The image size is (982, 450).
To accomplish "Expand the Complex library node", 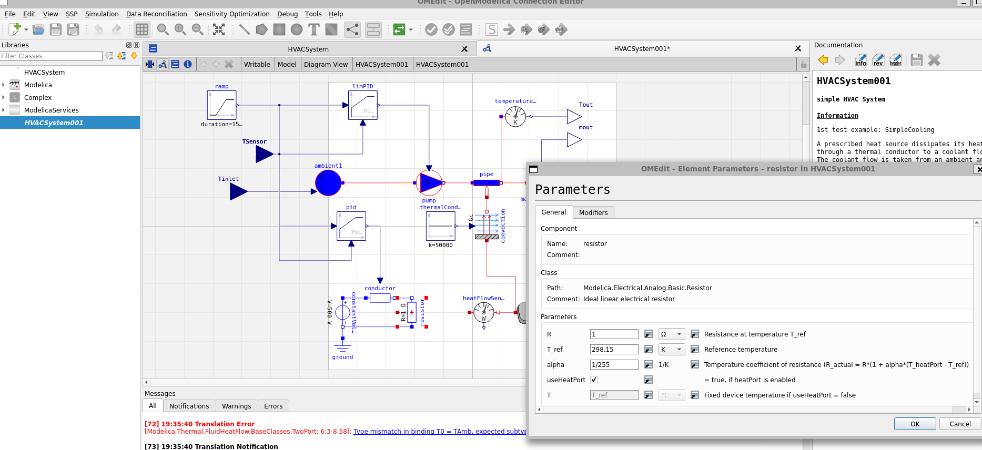I will (x=4, y=97).
